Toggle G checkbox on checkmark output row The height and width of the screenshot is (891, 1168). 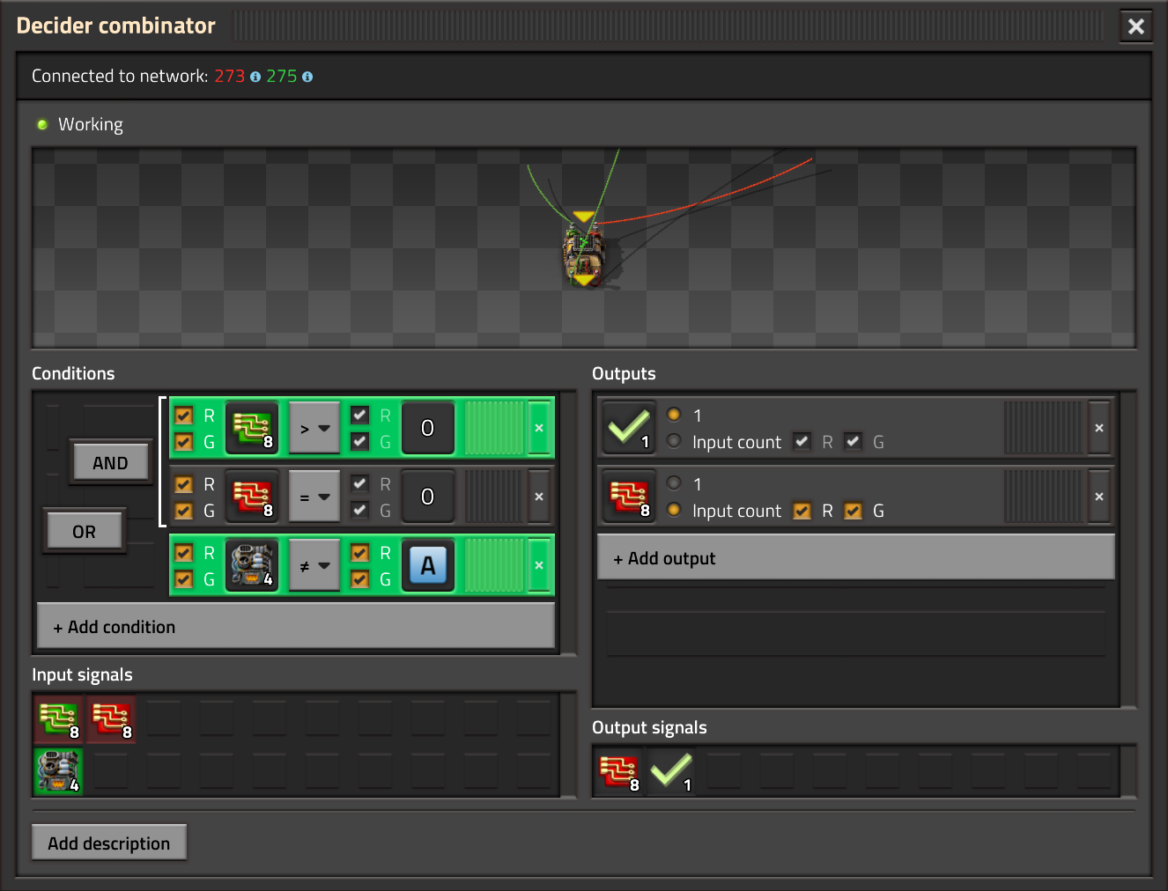pyautogui.click(x=854, y=442)
